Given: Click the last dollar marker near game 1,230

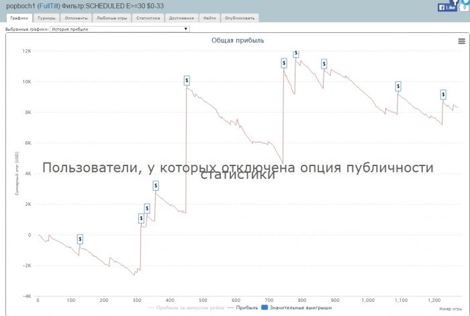Looking at the screenshot, I should (443, 95).
